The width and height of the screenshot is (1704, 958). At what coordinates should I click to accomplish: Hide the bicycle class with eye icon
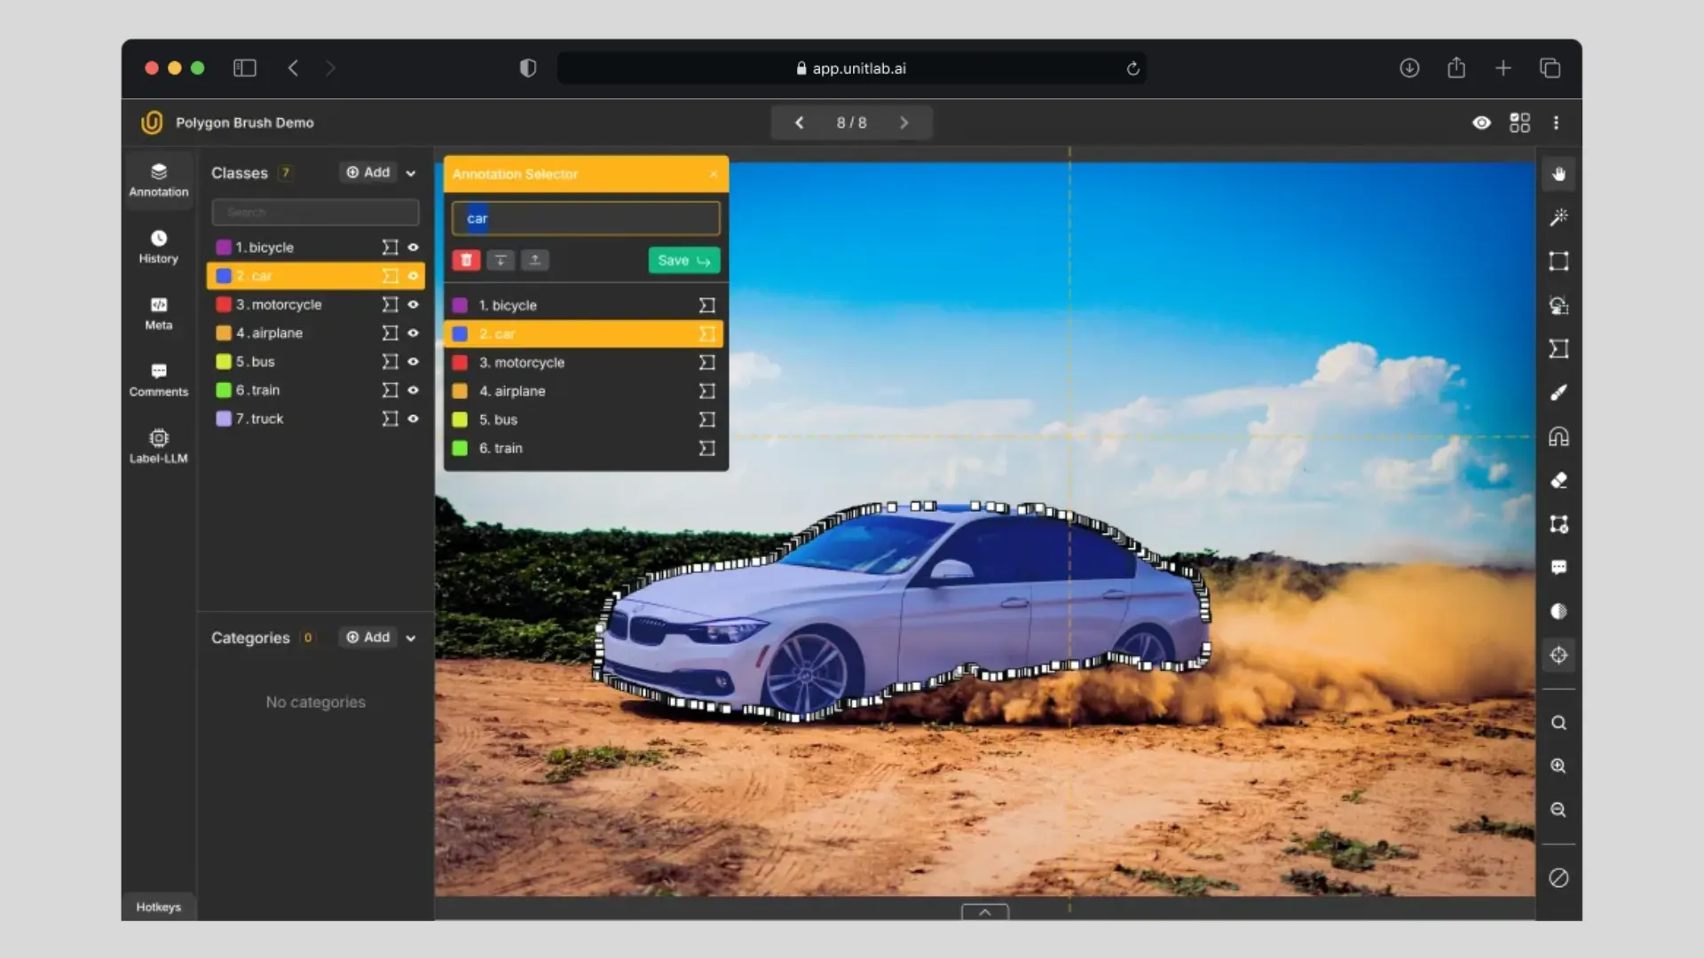pyautogui.click(x=413, y=247)
